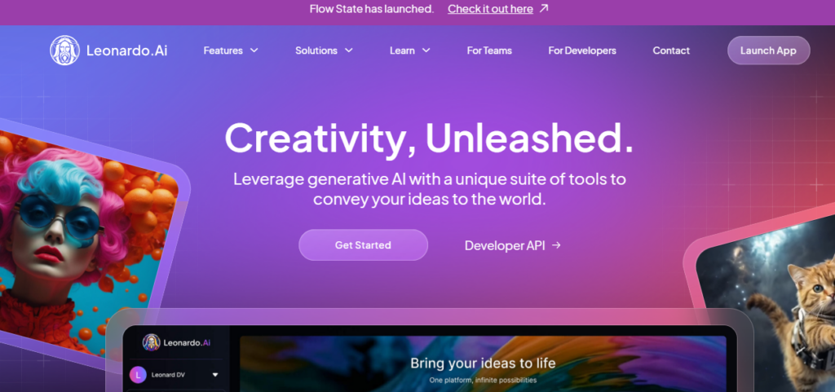Click the Leonardo.Ai logo icon in header
Screen dimensions: 835x392
[x=65, y=51]
